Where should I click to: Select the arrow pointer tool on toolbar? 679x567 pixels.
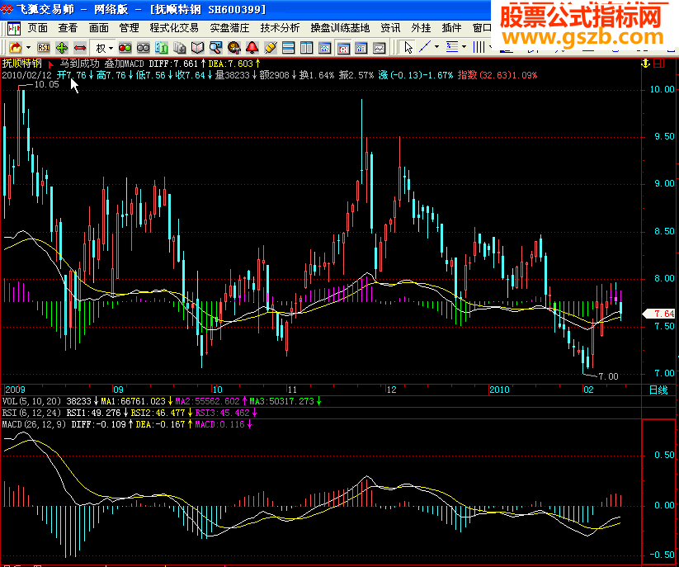[408, 48]
